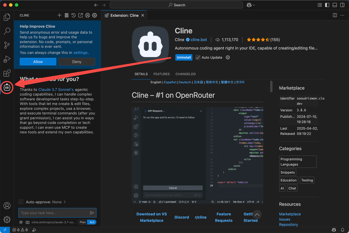The image size is (349, 233).
Task: Click the Allow button
Action: point(38,62)
